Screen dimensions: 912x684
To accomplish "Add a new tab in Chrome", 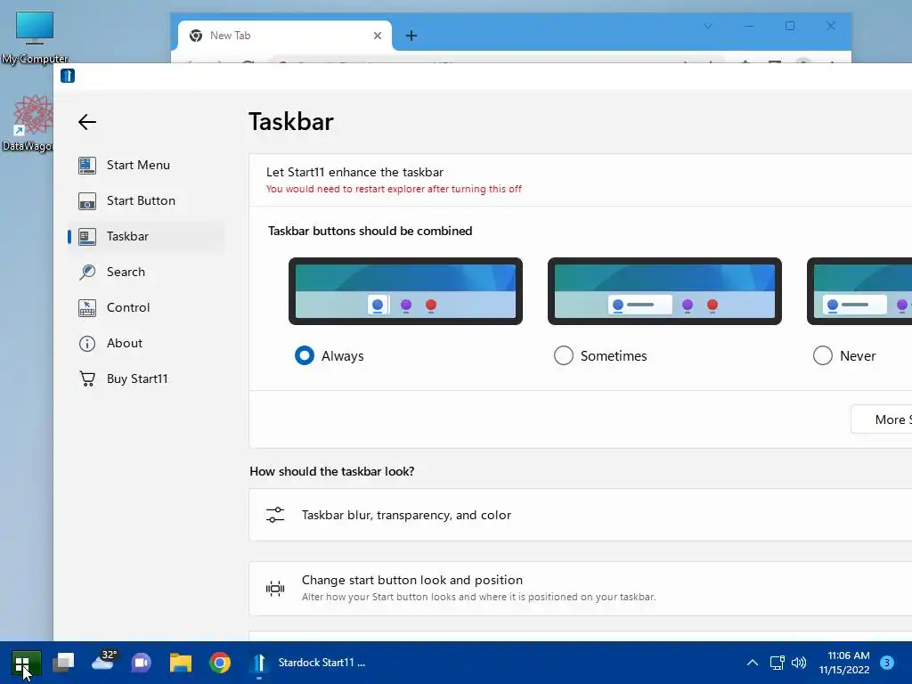I will coord(411,36).
